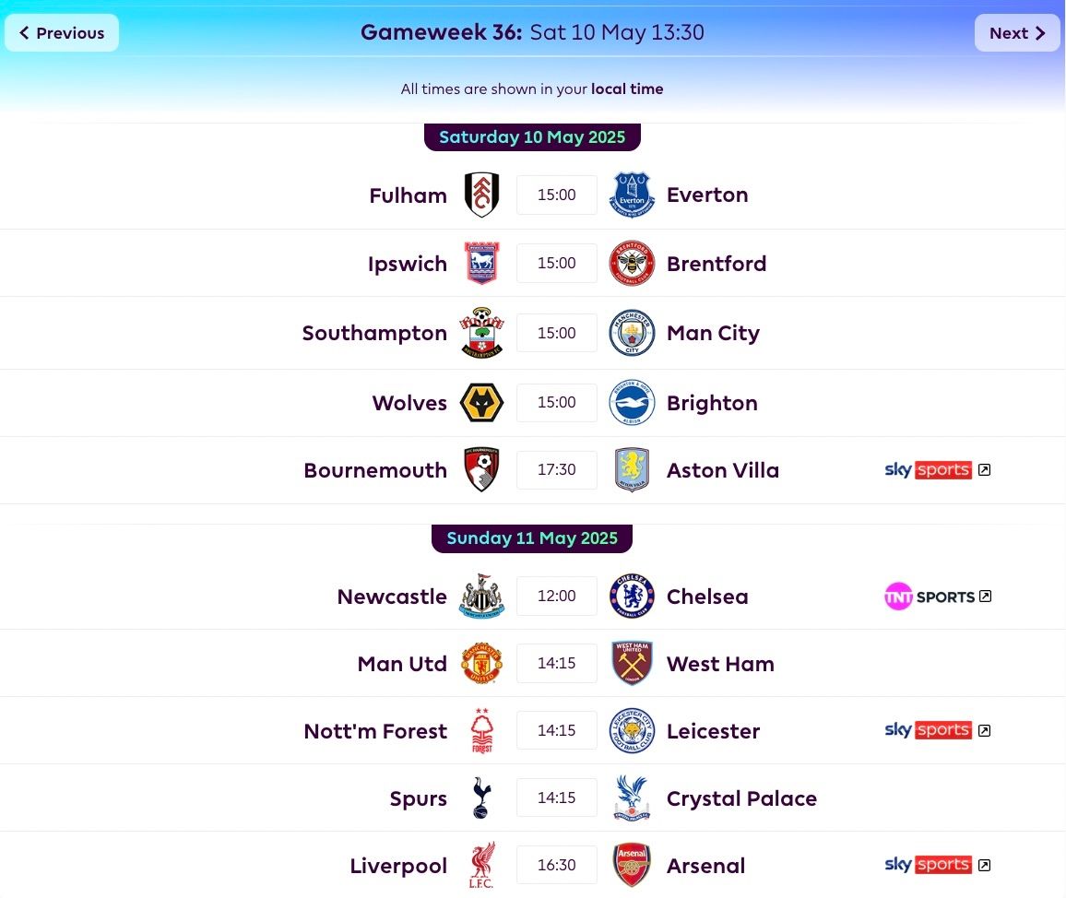Viewport: 1066px width, 898px height.
Task: Click the Aston Villa badge
Action: (632, 469)
